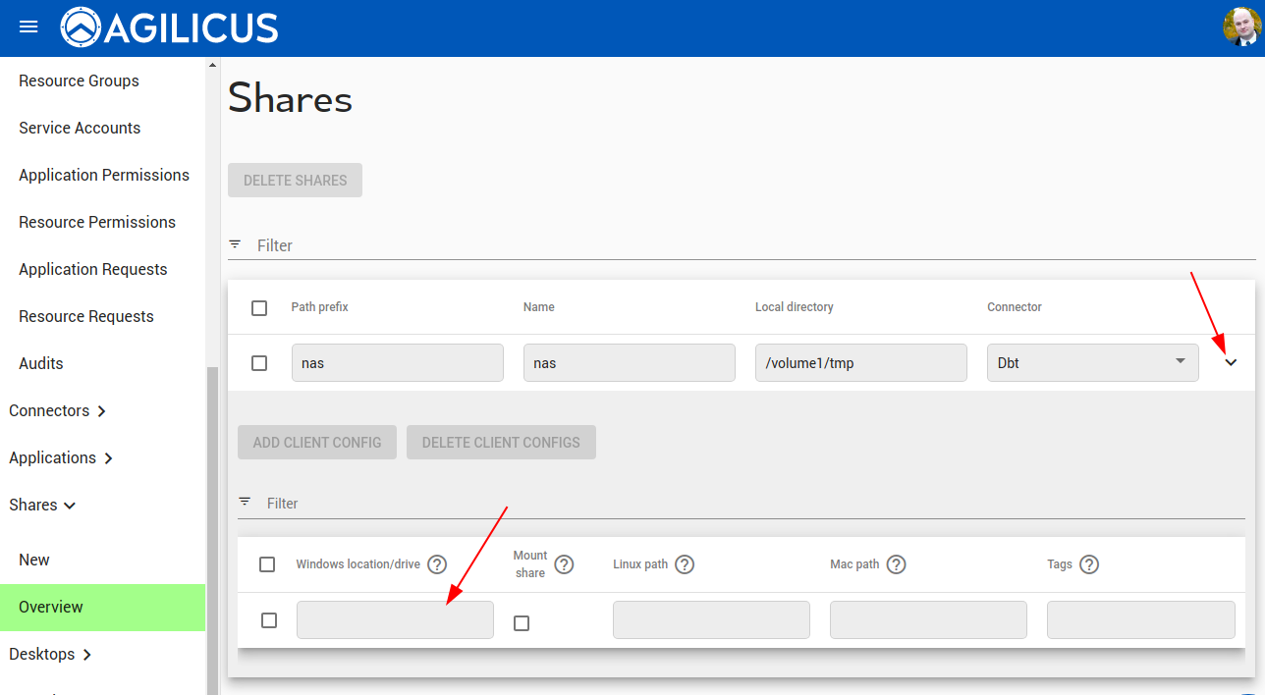Viewport: 1265px width, 695px height.
Task: Click the Delete Shares button
Action: click(x=295, y=181)
